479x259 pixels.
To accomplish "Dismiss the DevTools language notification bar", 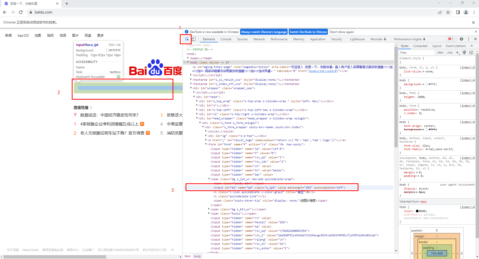I will pos(476,32).
